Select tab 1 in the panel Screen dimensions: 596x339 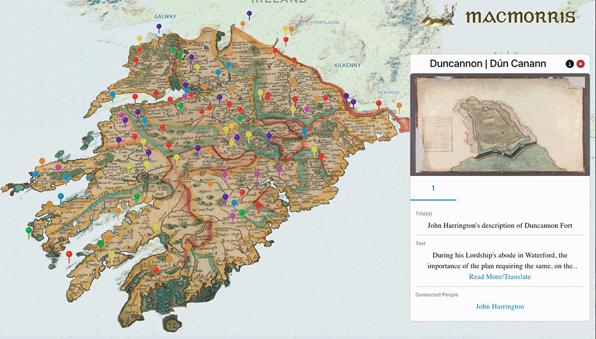(x=433, y=188)
